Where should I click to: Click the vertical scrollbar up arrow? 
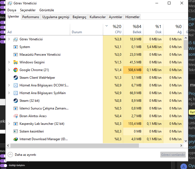point(186,38)
